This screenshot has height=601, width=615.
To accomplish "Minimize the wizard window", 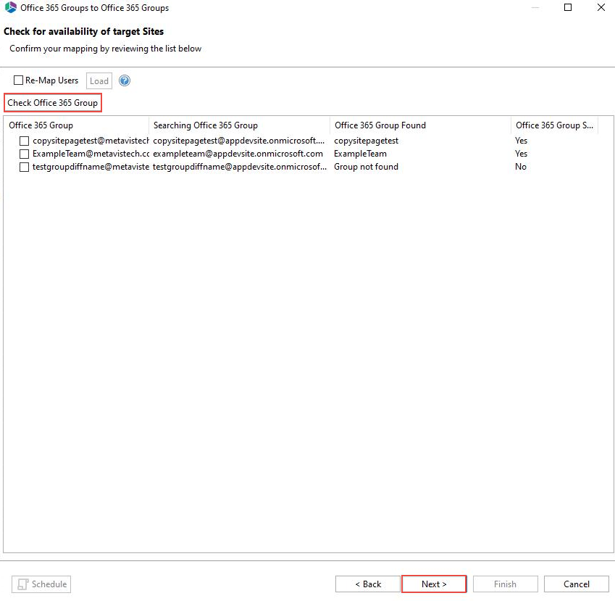I will (x=535, y=7).
